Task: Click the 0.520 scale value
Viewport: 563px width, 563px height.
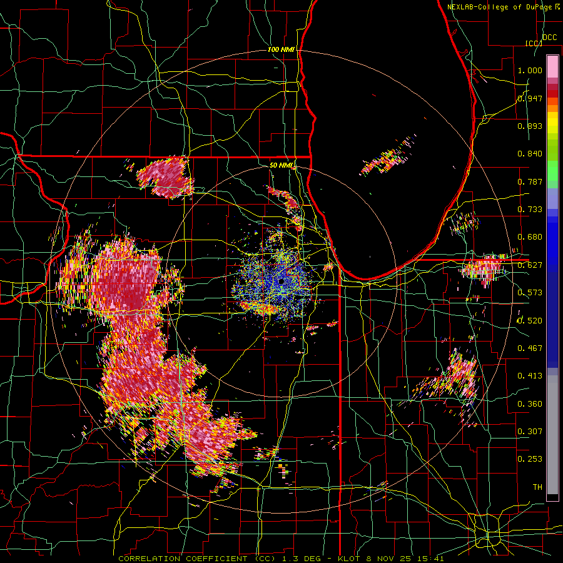Action: [530, 321]
